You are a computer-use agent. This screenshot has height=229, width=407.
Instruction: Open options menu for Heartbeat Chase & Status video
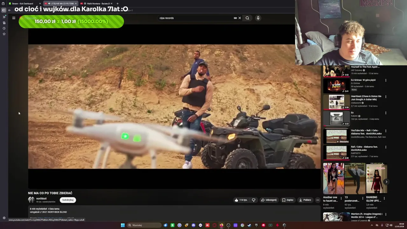[x=386, y=96]
